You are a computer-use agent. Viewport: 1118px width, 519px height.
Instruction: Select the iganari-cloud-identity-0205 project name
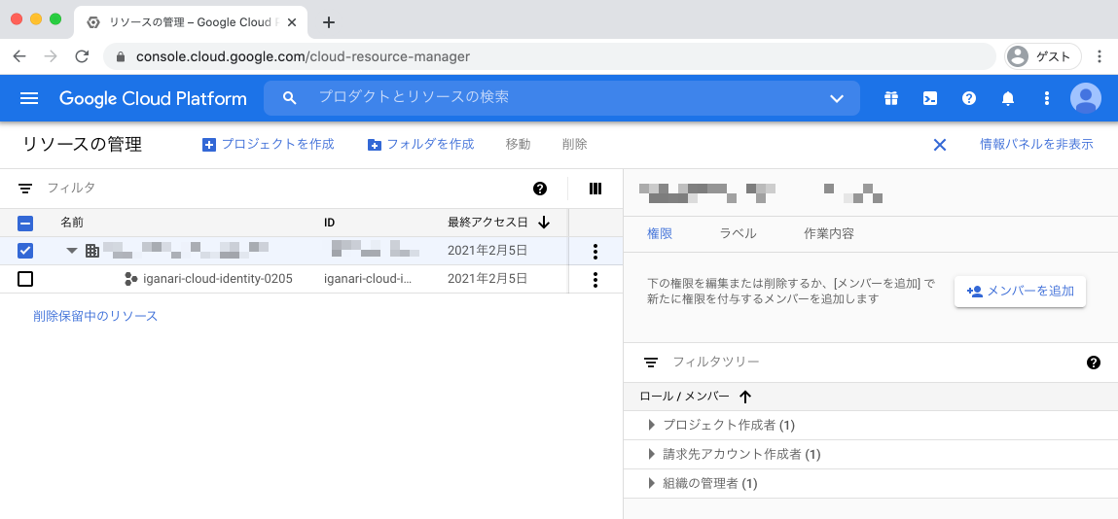[x=218, y=279]
